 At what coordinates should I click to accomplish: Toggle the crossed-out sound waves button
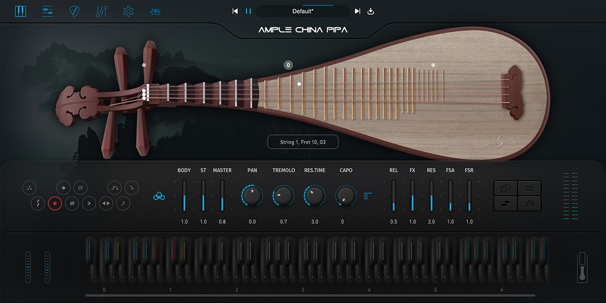pos(530,203)
